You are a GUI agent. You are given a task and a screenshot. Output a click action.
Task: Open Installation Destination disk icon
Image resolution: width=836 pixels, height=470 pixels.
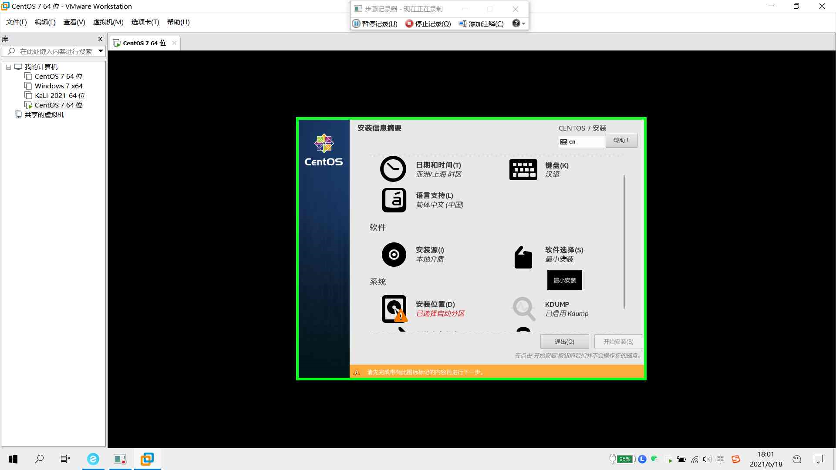click(394, 309)
